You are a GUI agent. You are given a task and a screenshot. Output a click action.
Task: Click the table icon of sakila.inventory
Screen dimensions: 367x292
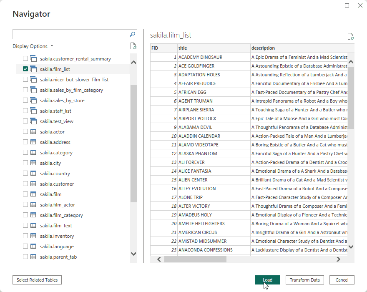tap(33, 236)
